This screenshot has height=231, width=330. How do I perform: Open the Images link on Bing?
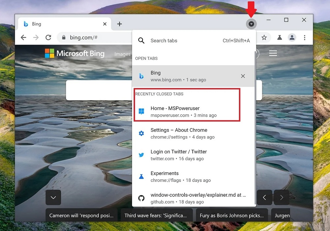(122, 54)
